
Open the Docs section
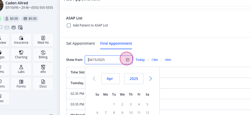click(43, 84)
